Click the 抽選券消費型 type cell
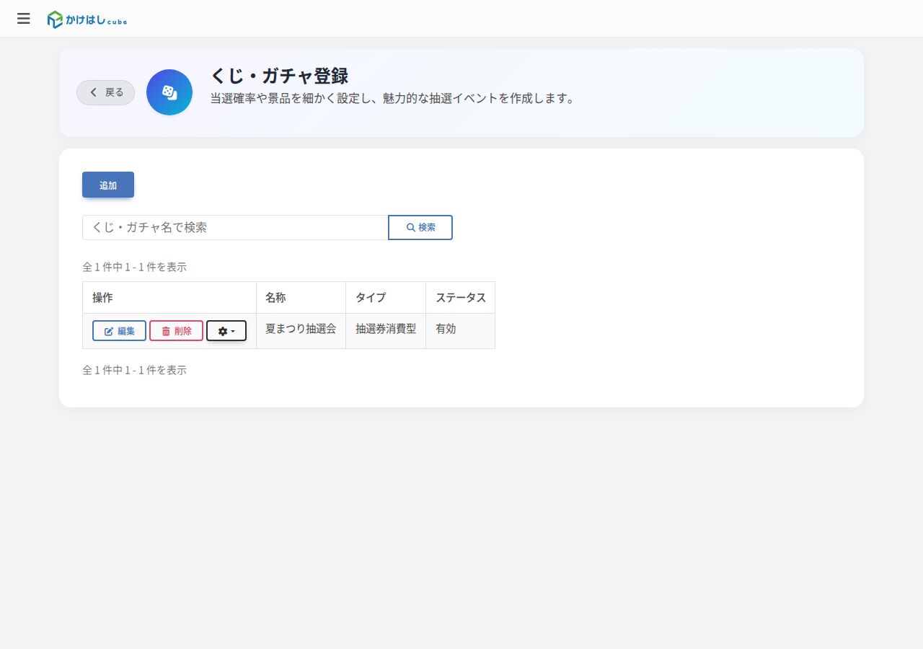 (x=386, y=331)
